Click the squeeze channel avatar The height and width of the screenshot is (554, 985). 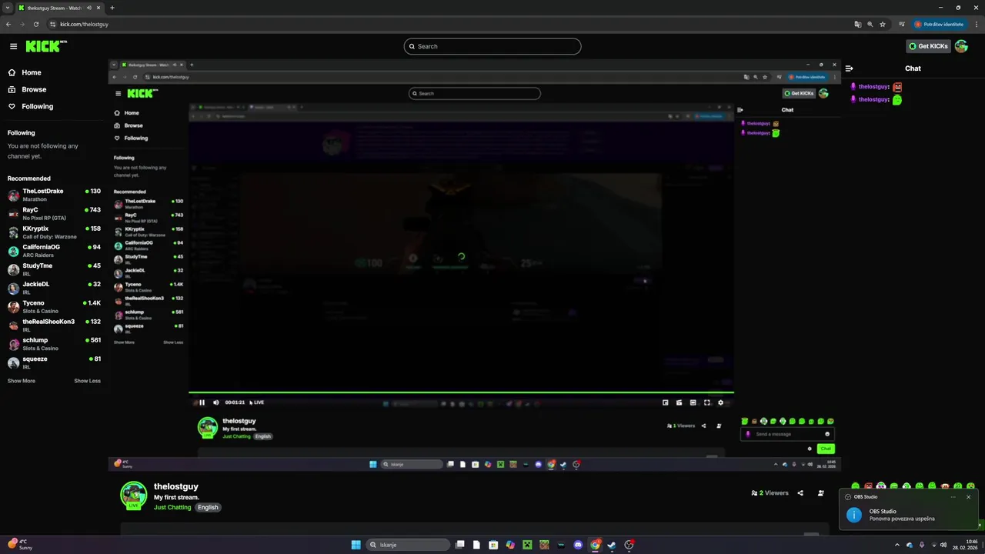(x=14, y=362)
